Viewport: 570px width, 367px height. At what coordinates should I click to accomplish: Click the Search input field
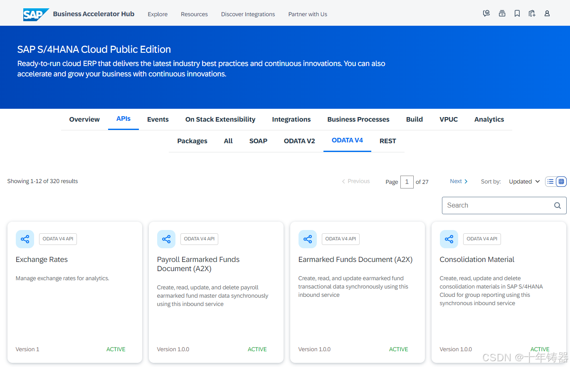[x=504, y=206]
